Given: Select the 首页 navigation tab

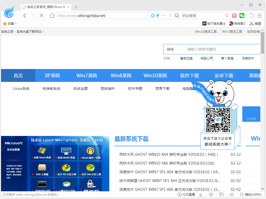Looking at the screenshot, I should click(18, 75).
